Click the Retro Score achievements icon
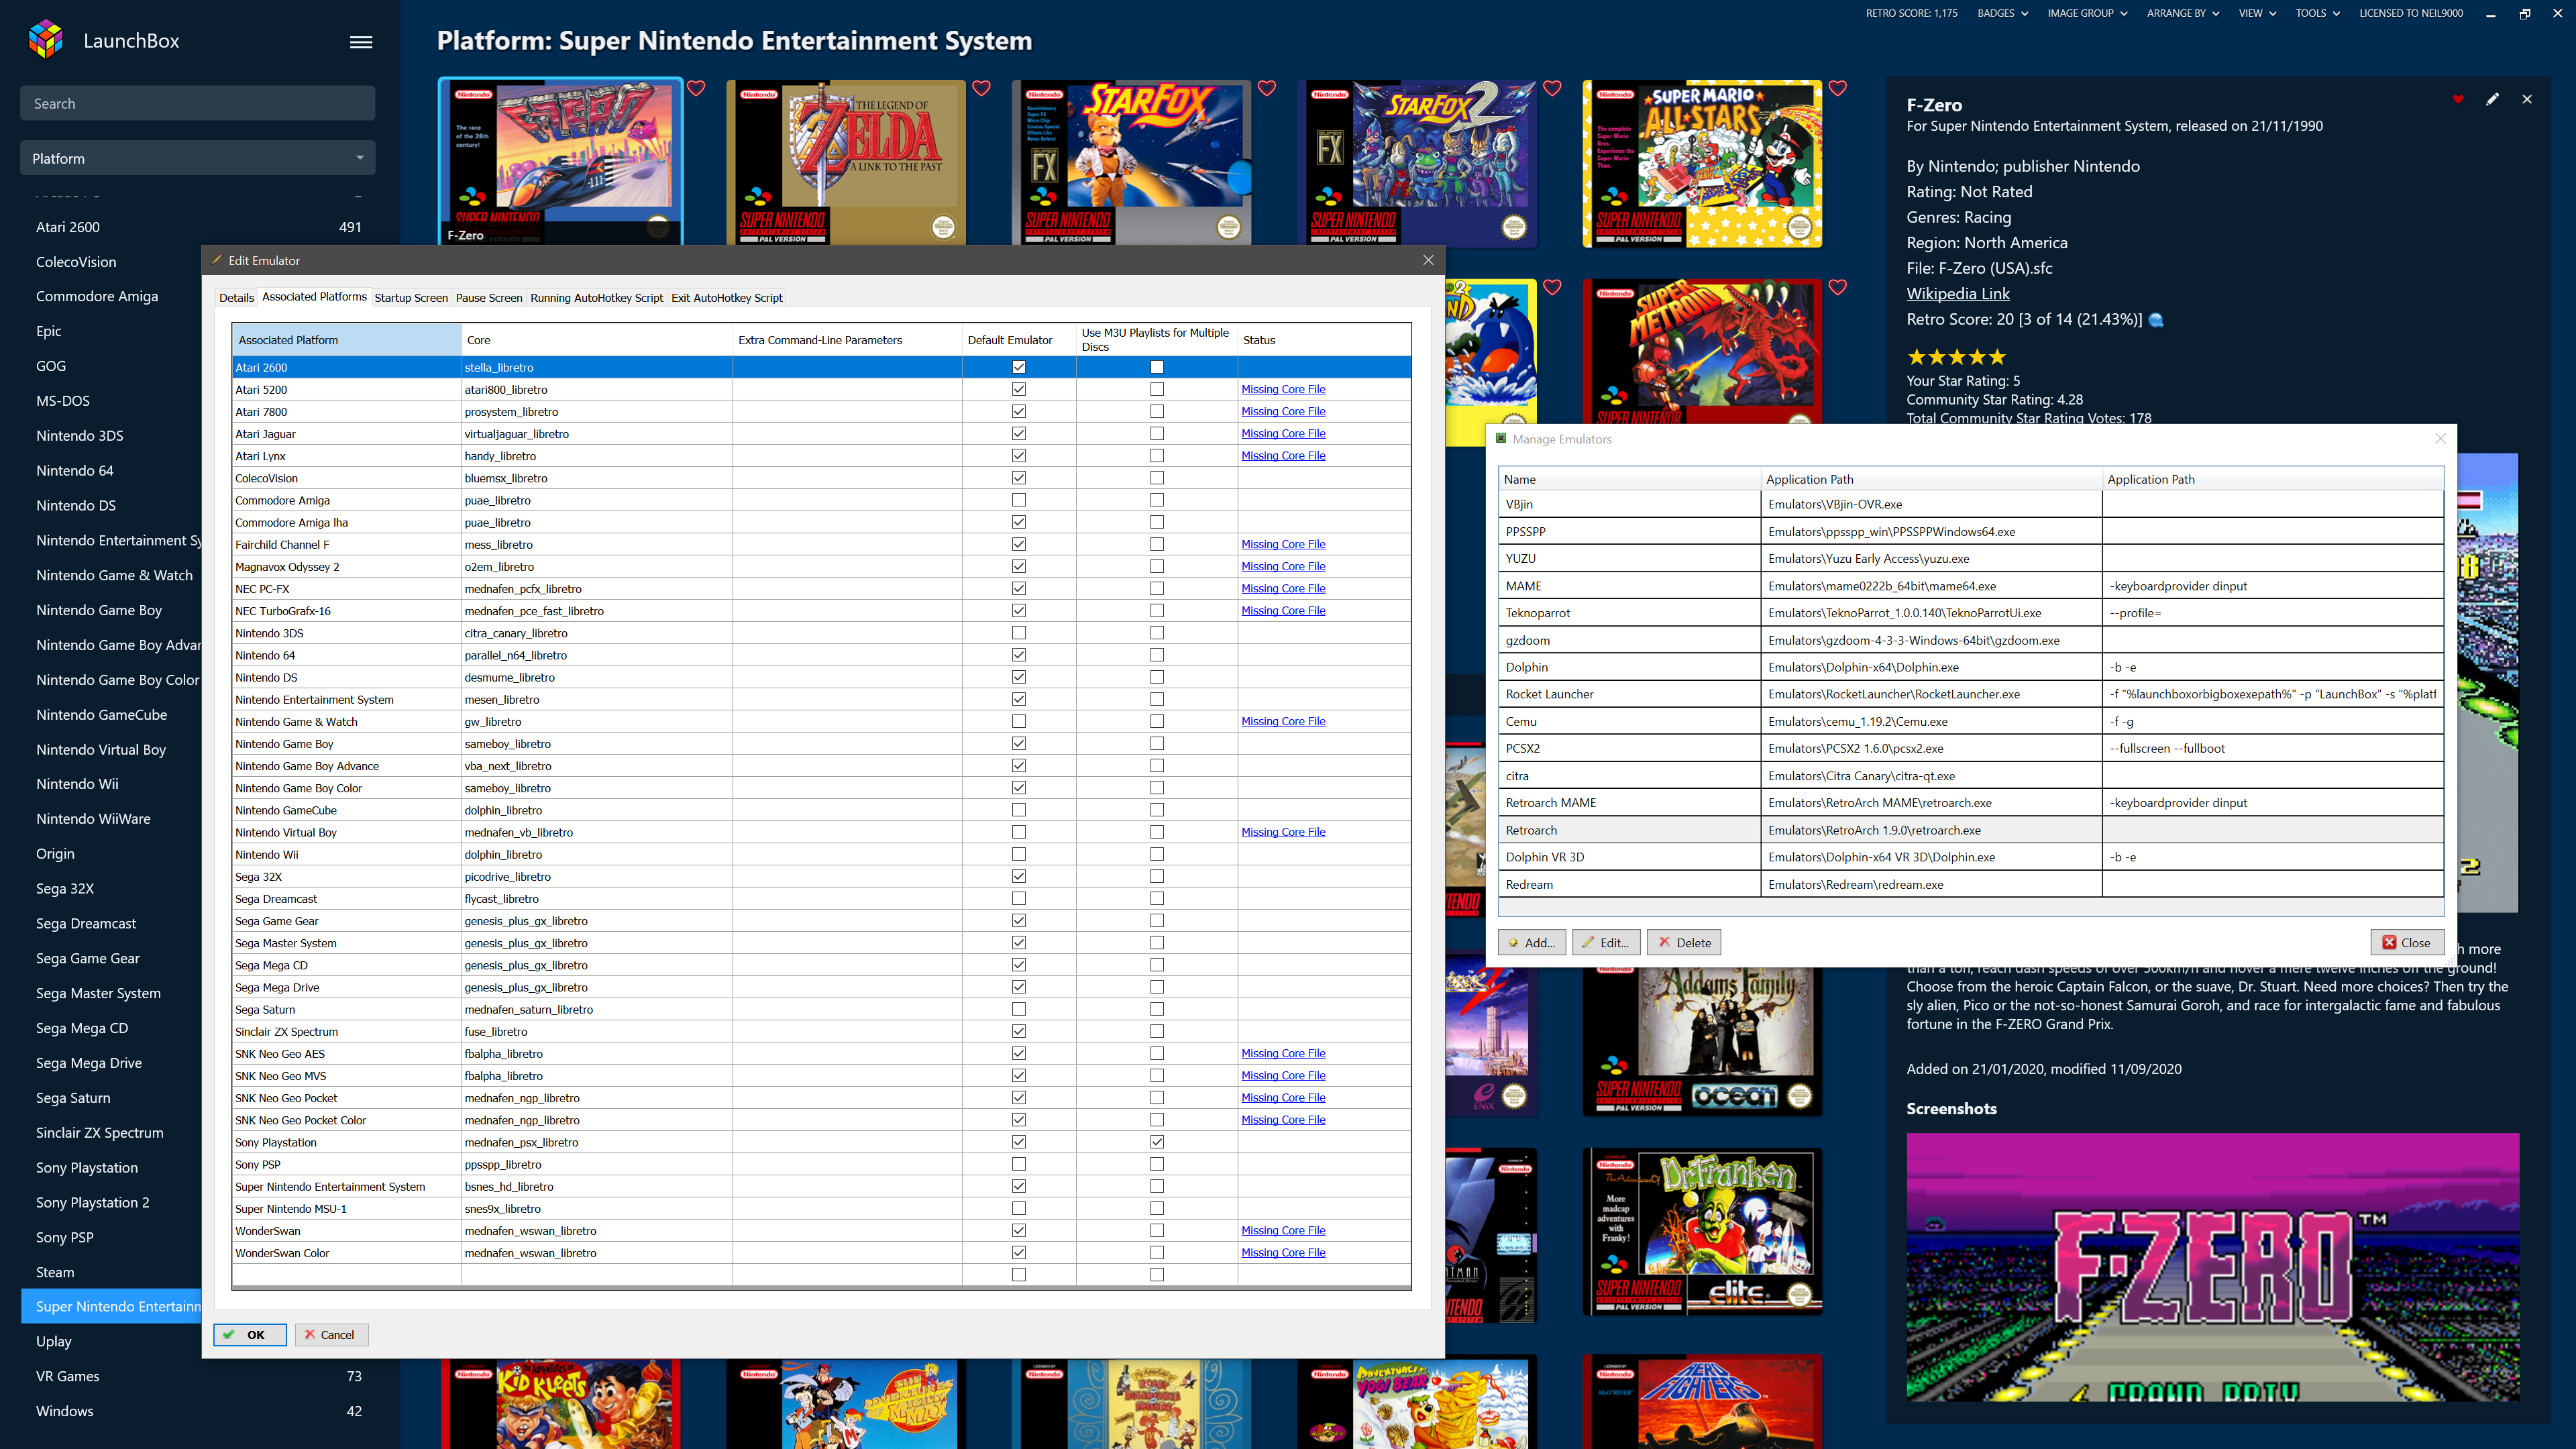The width and height of the screenshot is (2576, 1449). click(x=2156, y=320)
